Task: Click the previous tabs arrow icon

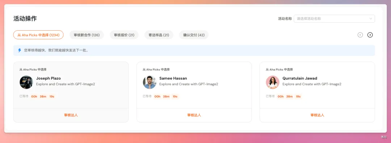Action: click(x=360, y=35)
